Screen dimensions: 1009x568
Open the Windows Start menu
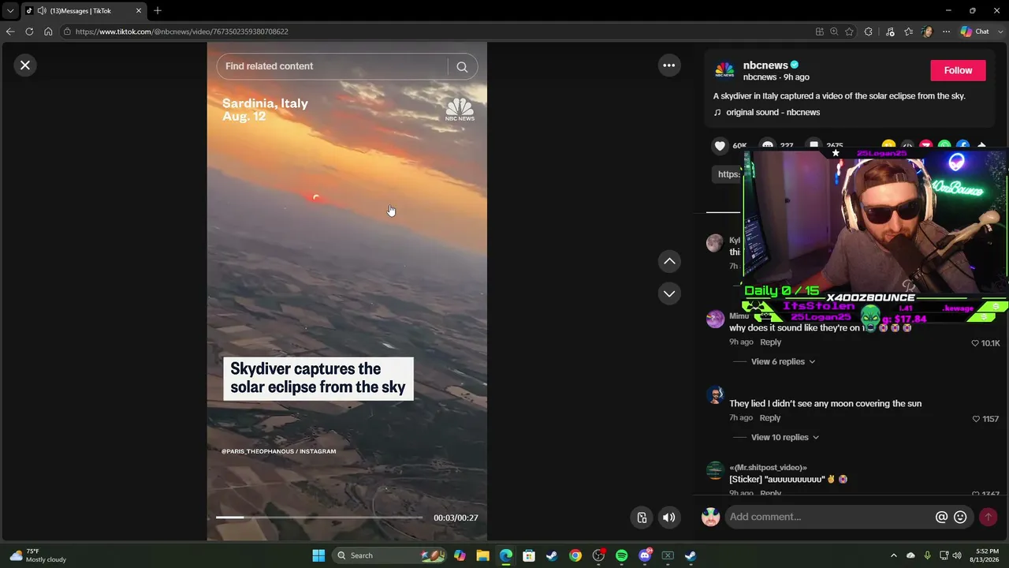pyautogui.click(x=318, y=555)
